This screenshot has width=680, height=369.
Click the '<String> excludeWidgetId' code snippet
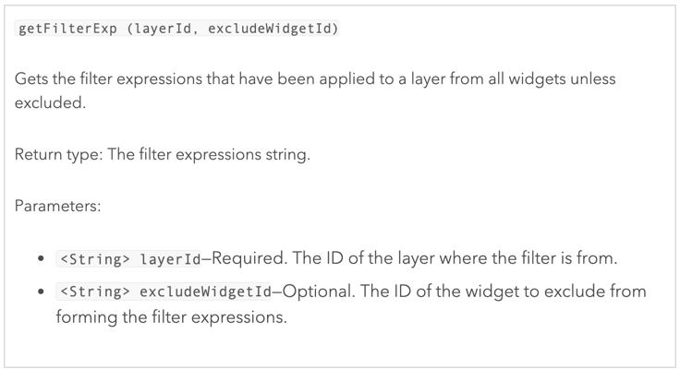point(164,292)
